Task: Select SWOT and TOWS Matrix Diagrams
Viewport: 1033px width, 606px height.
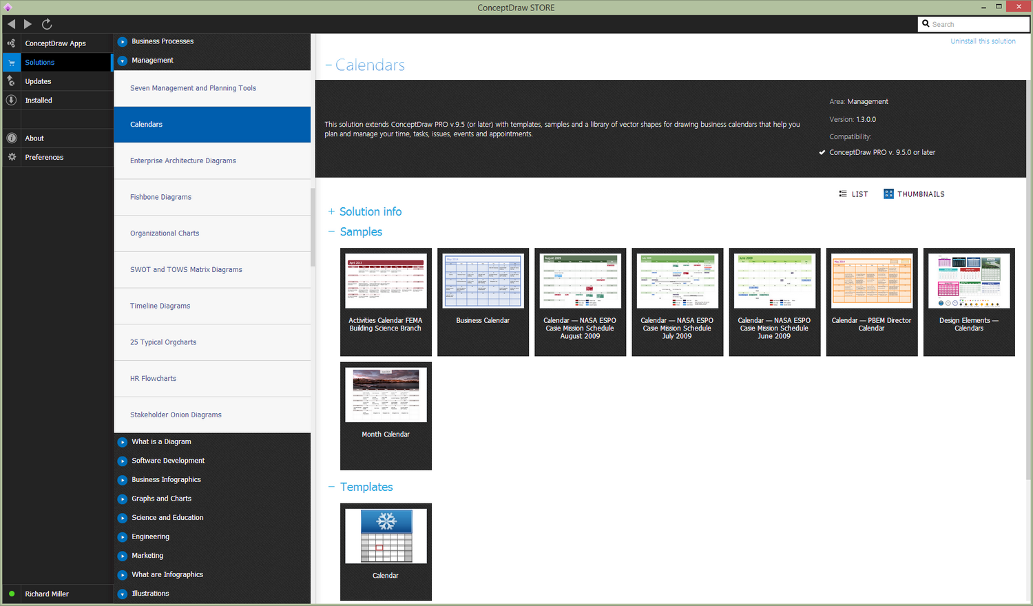Action: 212,270
